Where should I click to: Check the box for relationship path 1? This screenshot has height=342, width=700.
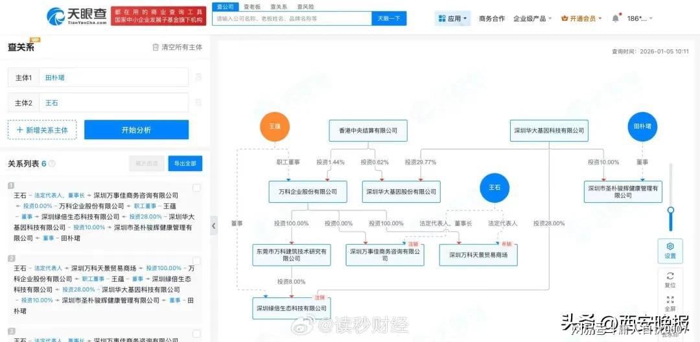pyautogui.click(x=196, y=188)
